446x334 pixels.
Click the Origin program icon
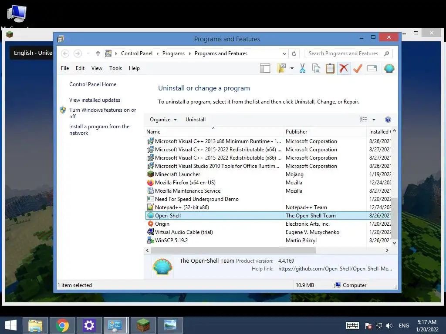pos(150,224)
